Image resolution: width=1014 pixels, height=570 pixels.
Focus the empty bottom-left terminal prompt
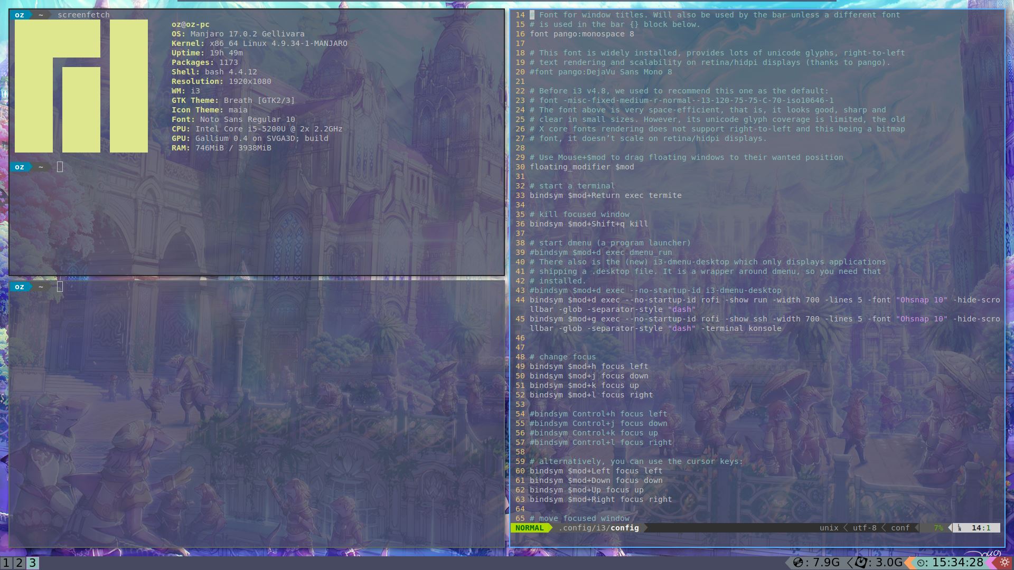[x=60, y=287]
